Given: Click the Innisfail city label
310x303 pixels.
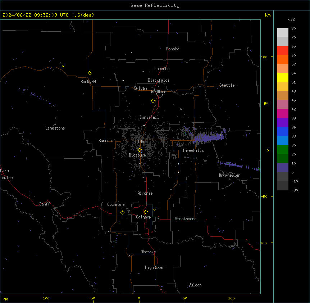Looking at the screenshot, I should coord(149,117).
